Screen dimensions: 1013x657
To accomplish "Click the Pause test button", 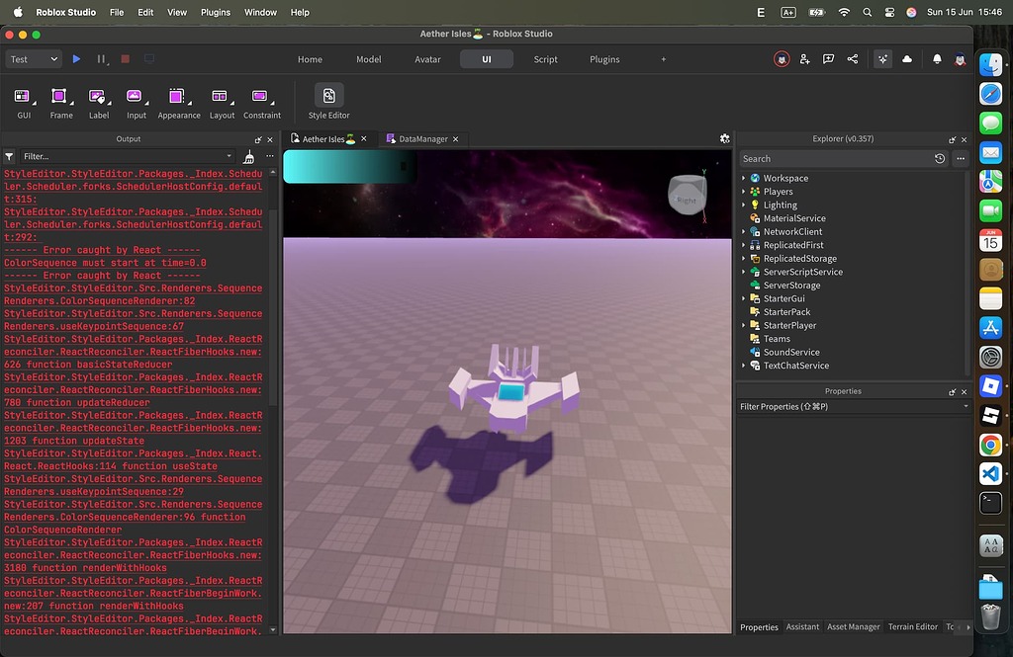I will [x=101, y=58].
